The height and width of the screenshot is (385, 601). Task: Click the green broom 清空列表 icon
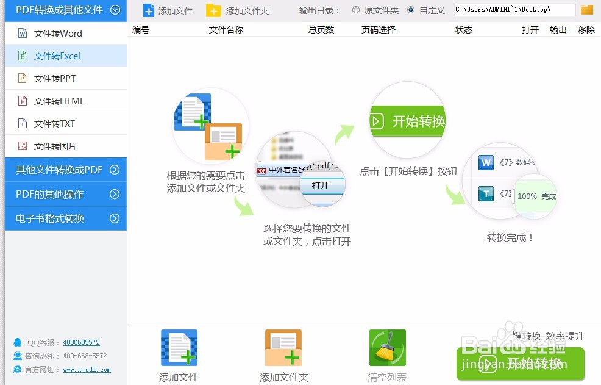[x=387, y=348]
